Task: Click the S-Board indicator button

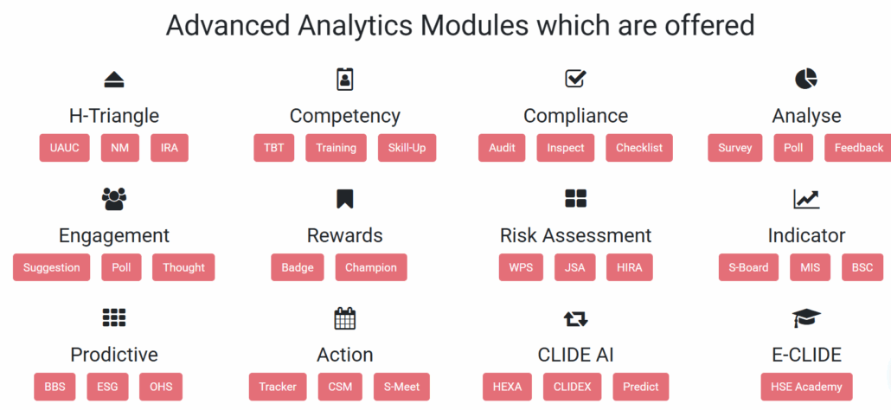Action: tap(748, 267)
